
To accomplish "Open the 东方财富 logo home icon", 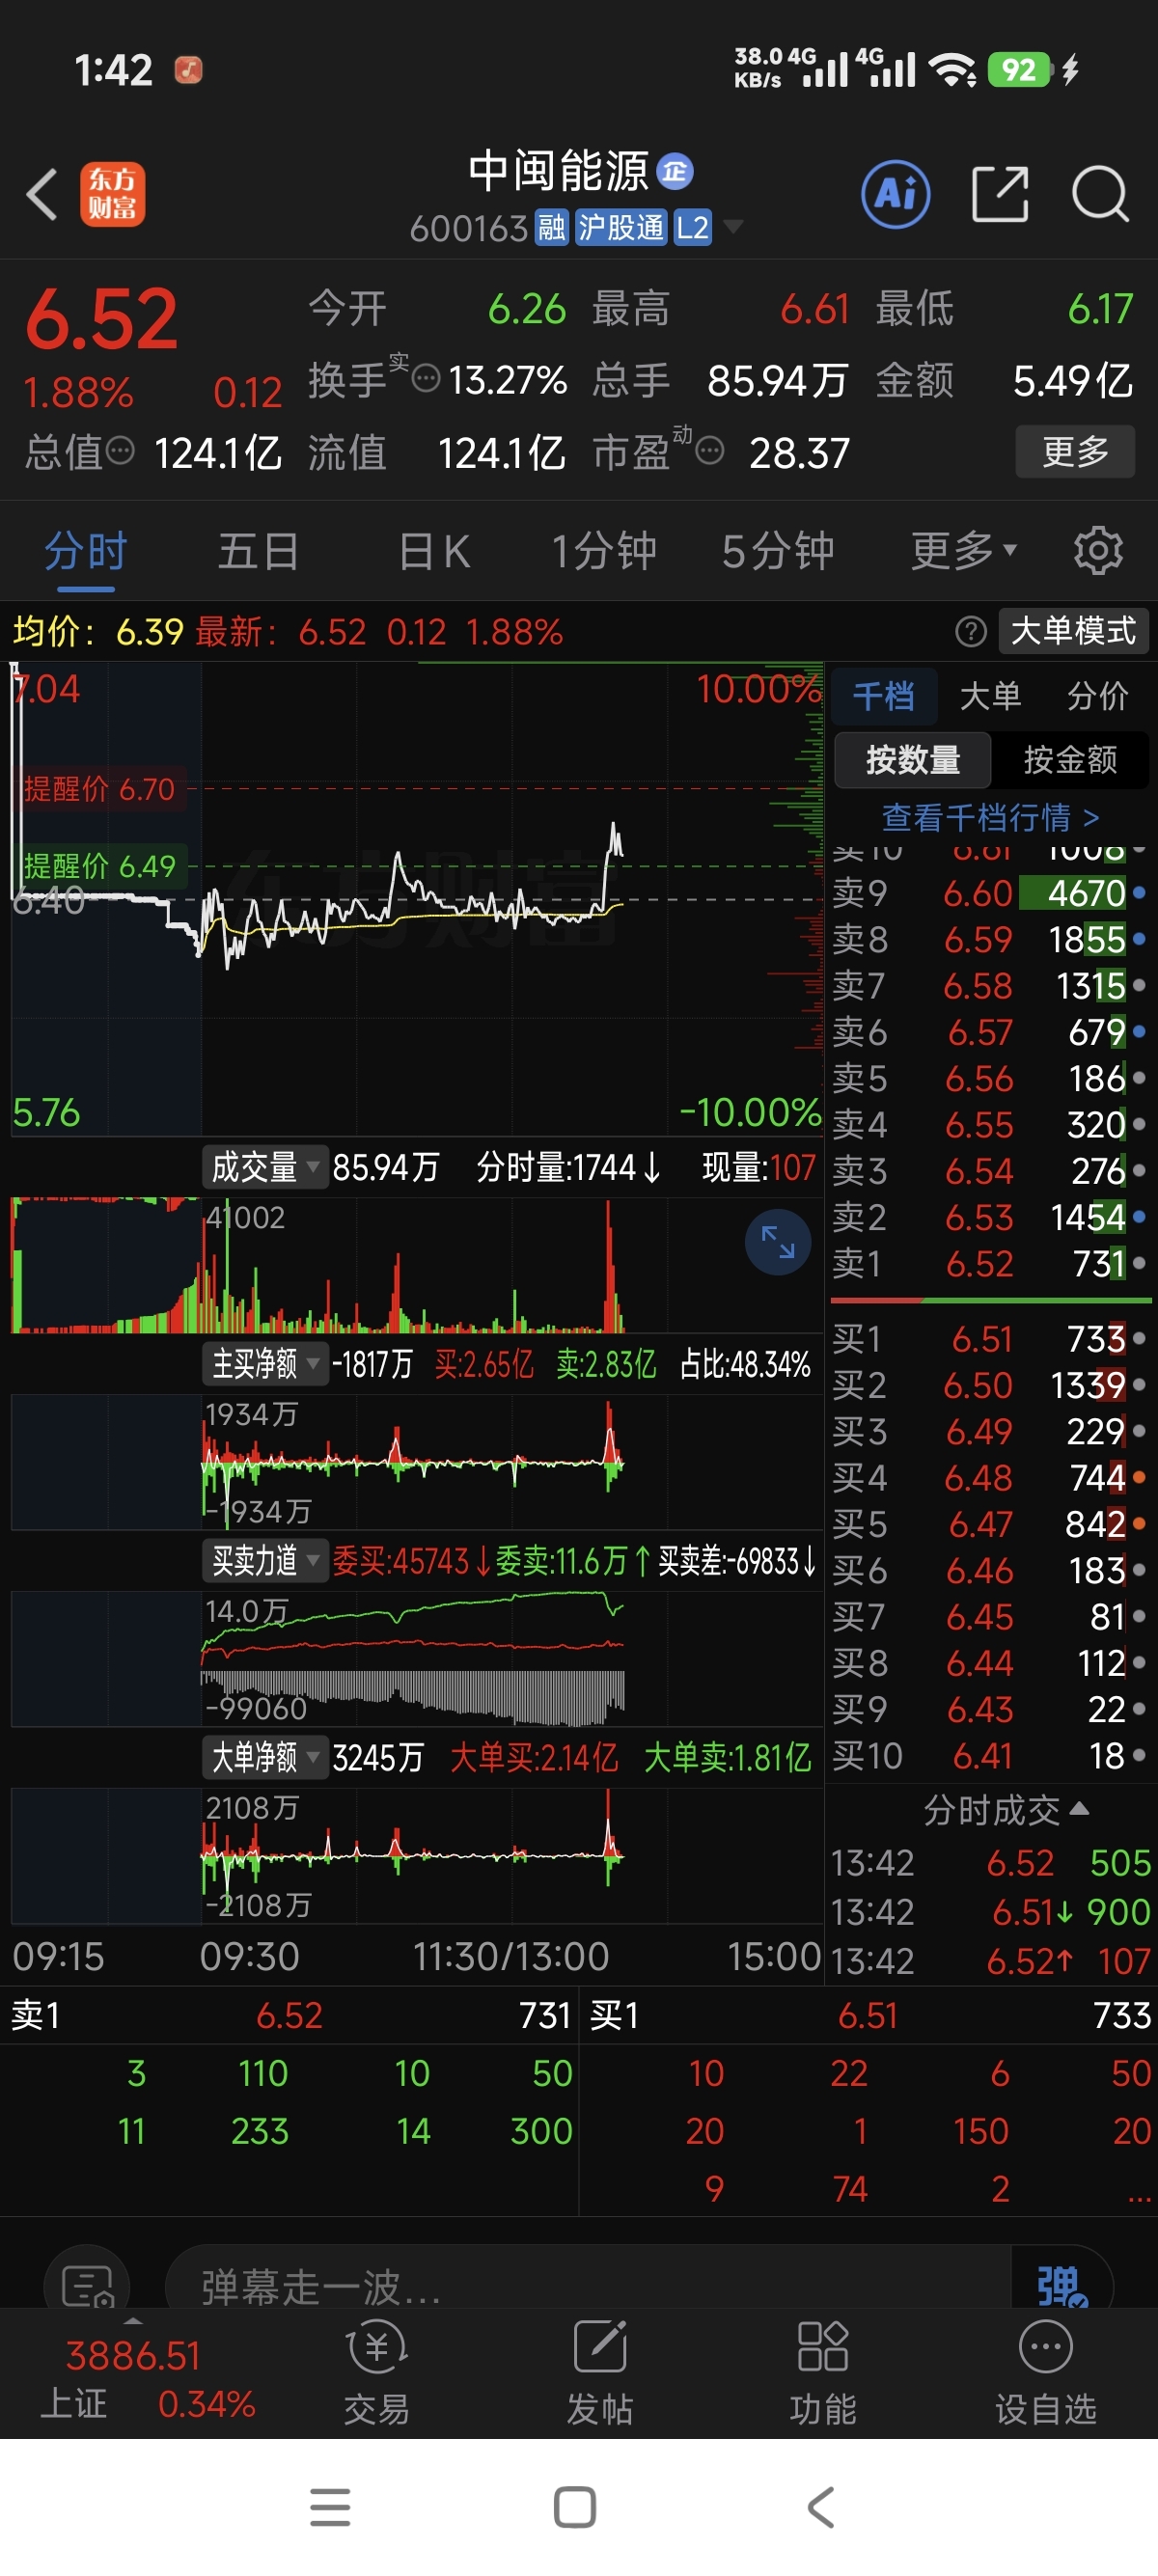I will [112, 194].
